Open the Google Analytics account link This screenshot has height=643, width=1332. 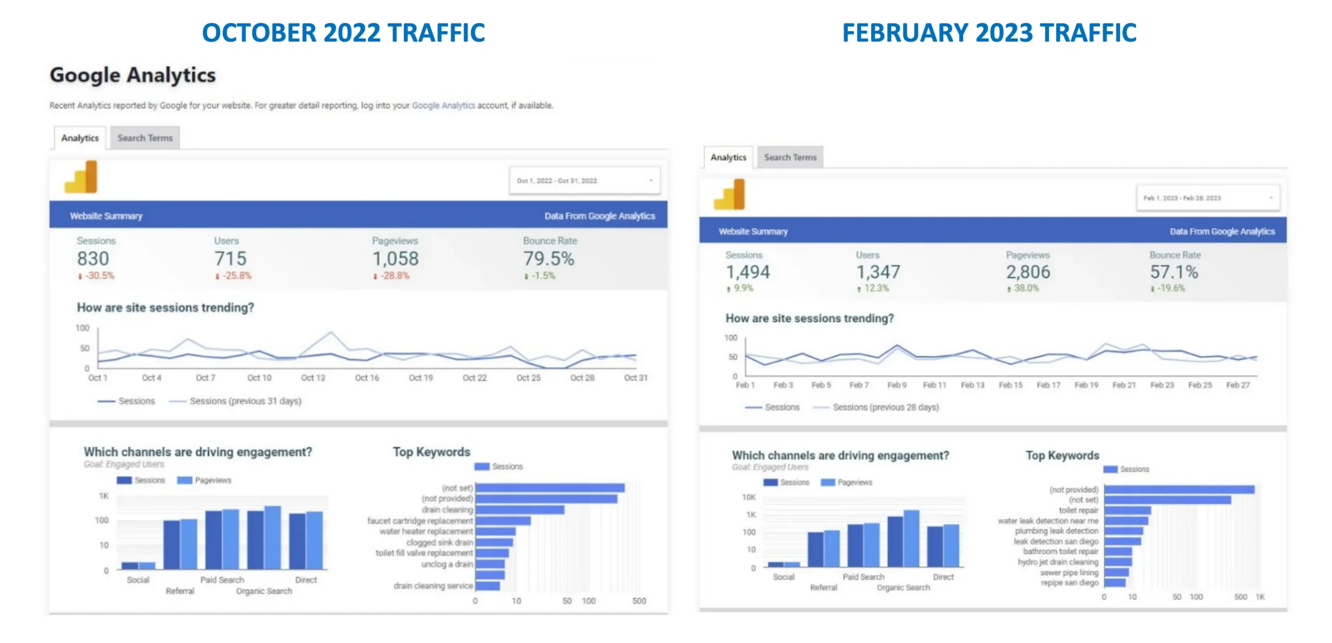tap(443, 105)
